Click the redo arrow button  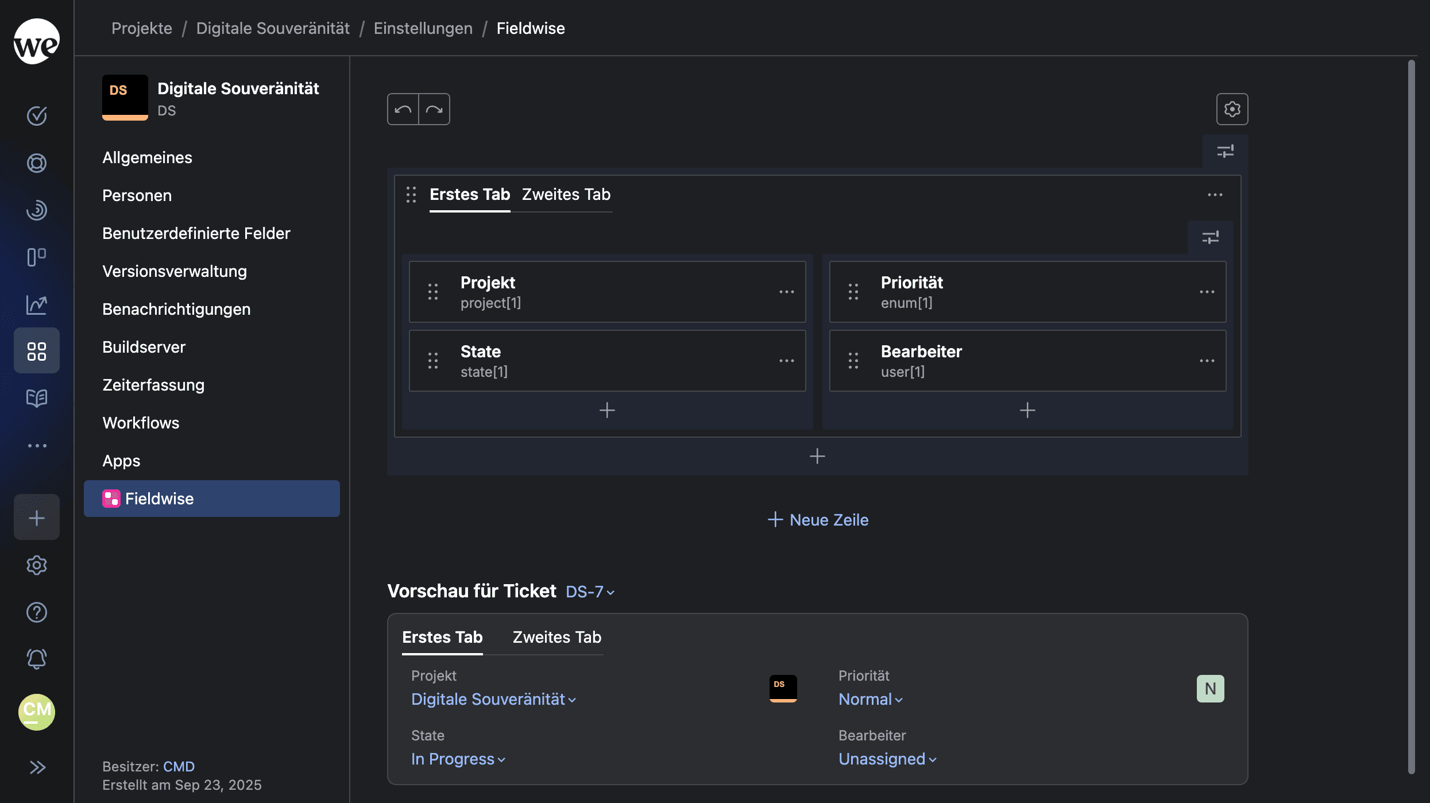click(434, 109)
